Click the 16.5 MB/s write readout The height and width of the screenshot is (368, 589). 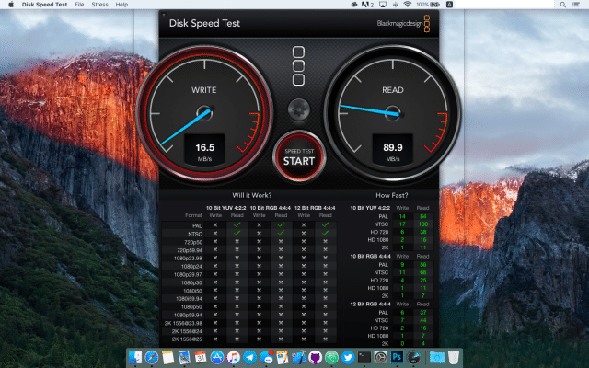[x=204, y=151]
